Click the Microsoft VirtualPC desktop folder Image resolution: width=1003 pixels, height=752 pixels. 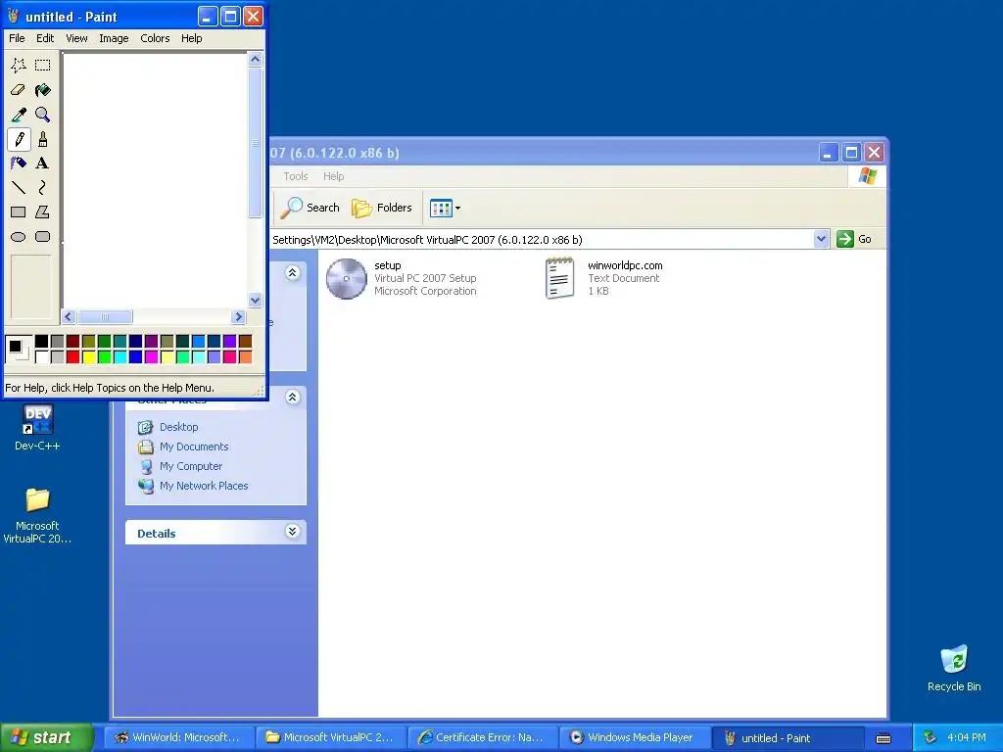click(37, 515)
